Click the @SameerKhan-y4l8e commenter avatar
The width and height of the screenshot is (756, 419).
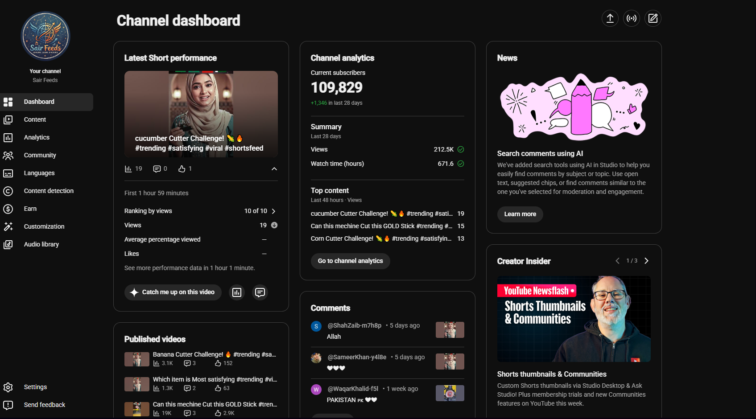(x=316, y=358)
